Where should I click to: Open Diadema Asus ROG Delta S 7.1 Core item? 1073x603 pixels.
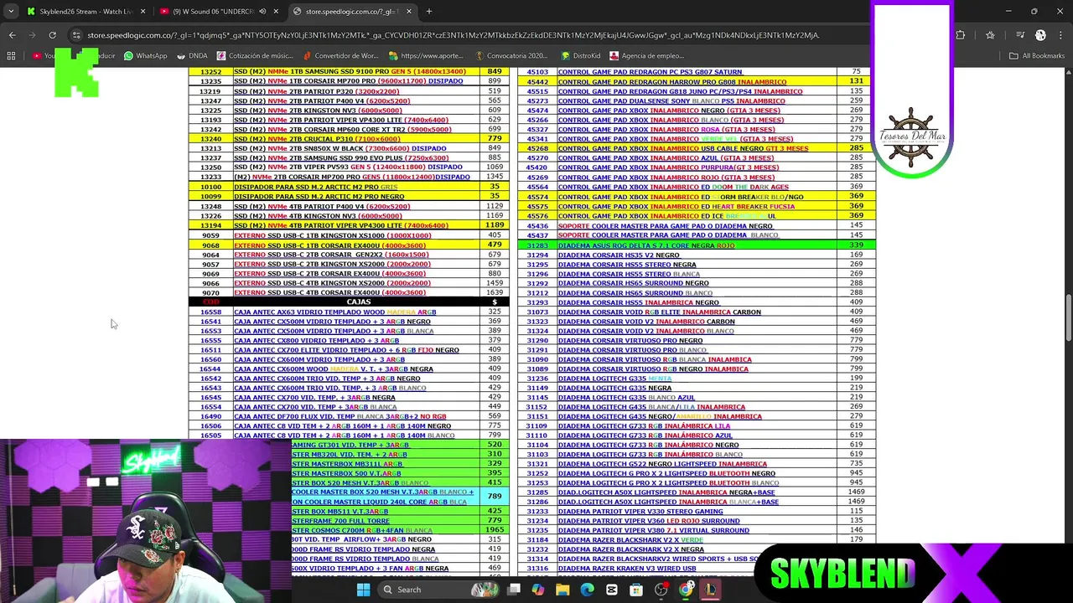click(x=646, y=245)
